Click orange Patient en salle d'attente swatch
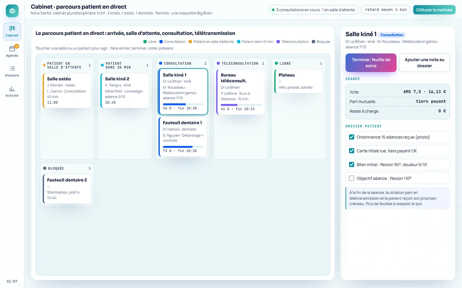 click(190, 41)
